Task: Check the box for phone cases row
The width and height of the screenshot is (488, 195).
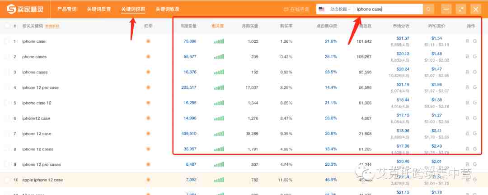Action: tap(7, 57)
